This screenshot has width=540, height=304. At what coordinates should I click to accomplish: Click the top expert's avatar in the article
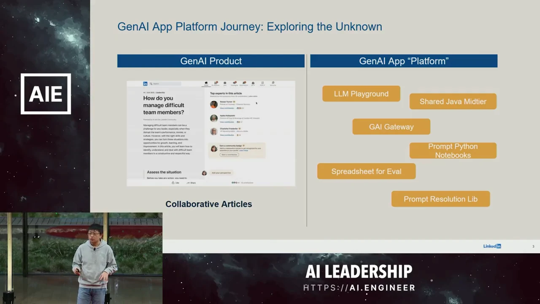click(x=214, y=104)
